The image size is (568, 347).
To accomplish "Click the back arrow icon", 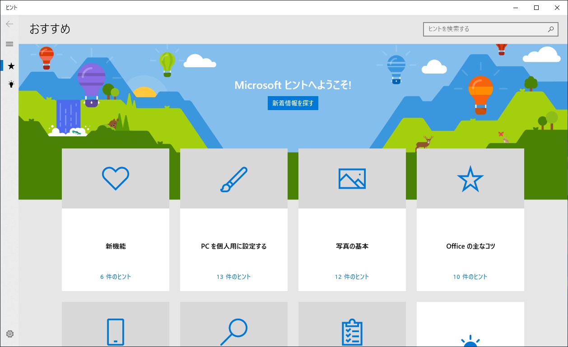I will pos(9,24).
